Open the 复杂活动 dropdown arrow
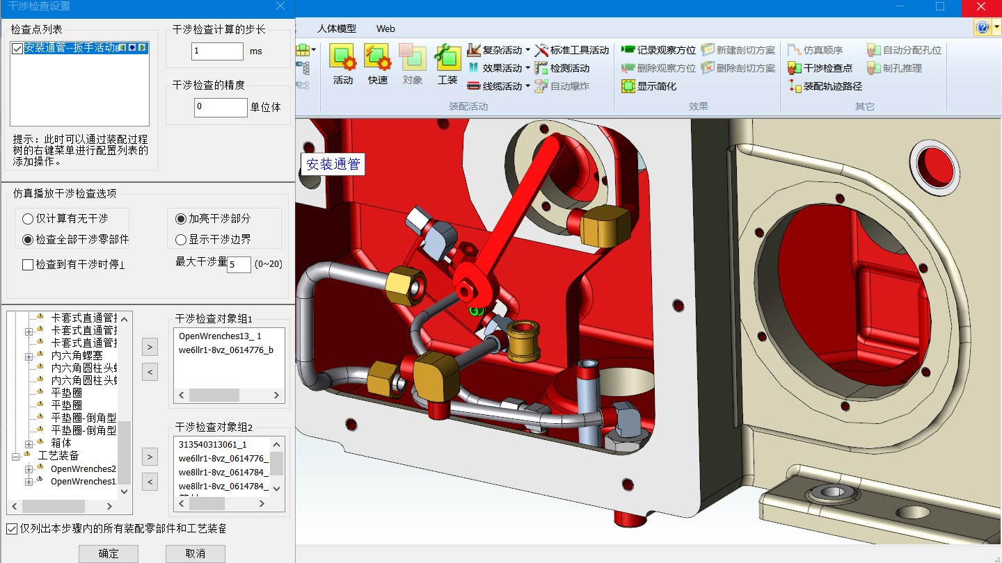 coord(528,50)
